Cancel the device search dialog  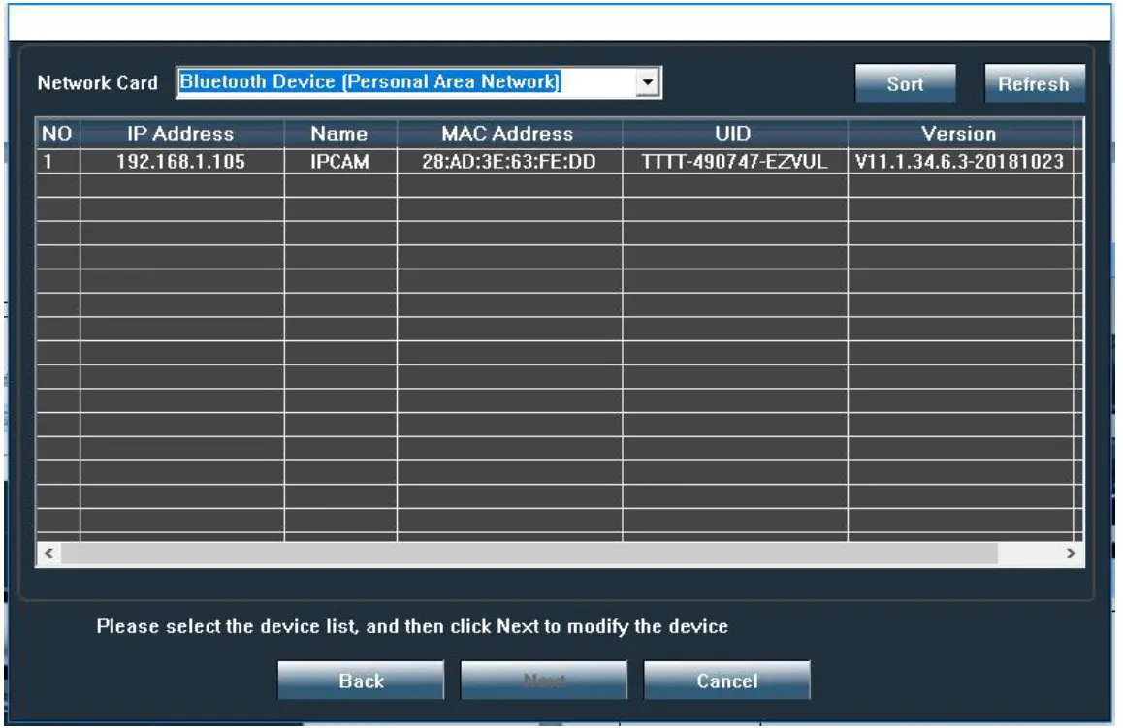point(727,681)
